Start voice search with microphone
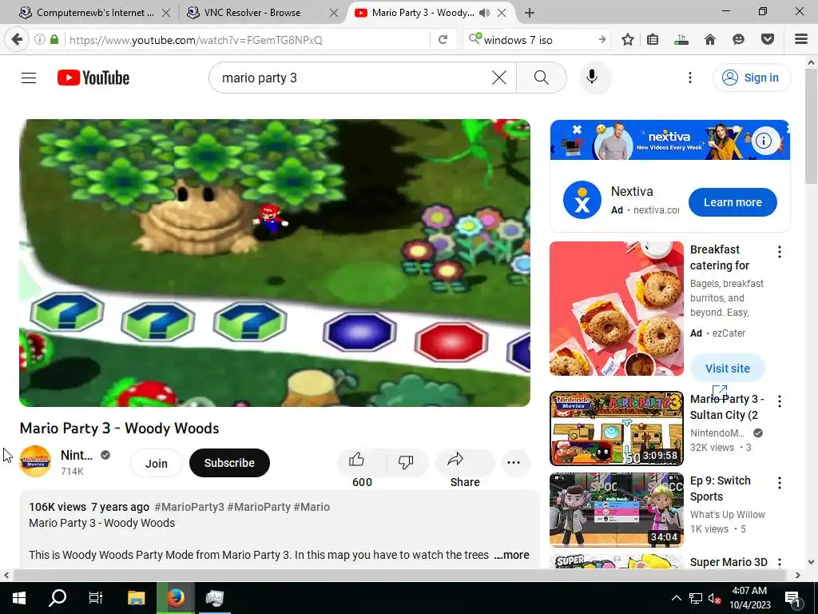Screen dimensions: 818x614 pyautogui.click(x=592, y=78)
